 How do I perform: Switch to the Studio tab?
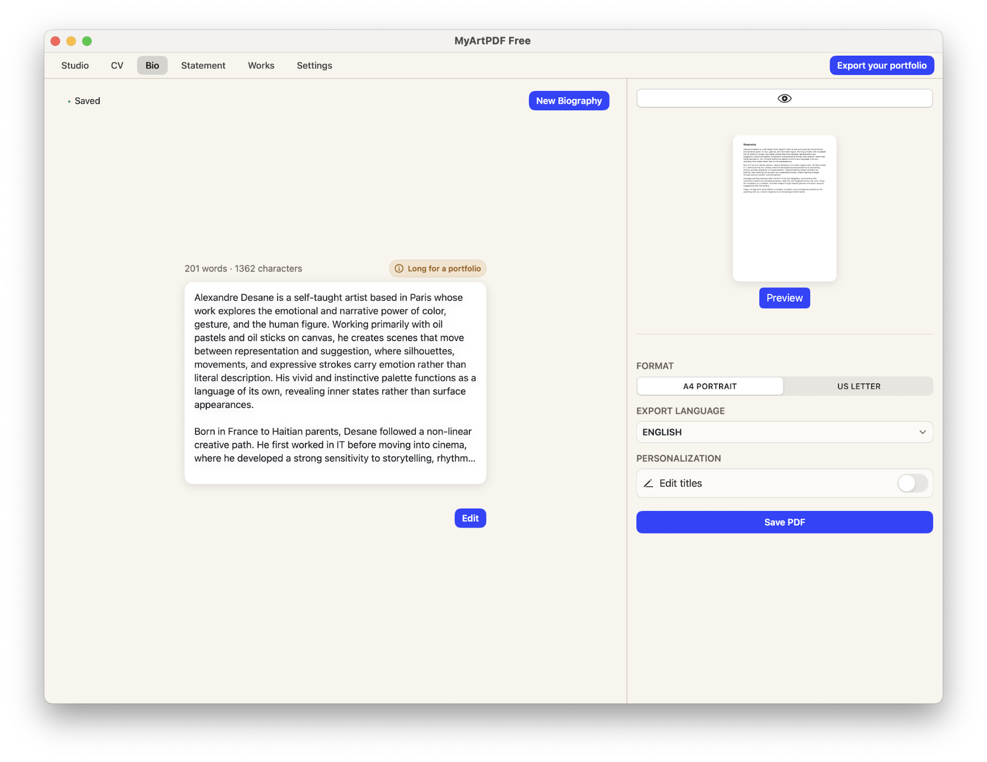(x=75, y=65)
